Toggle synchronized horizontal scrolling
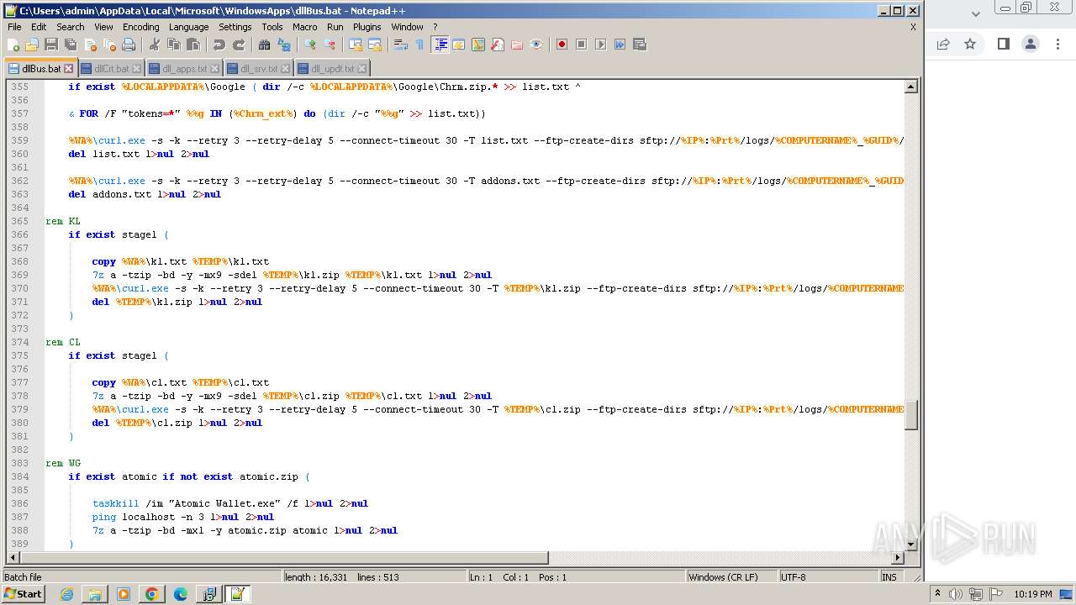This screenshot has height=605, width=1076. [375, 45]
